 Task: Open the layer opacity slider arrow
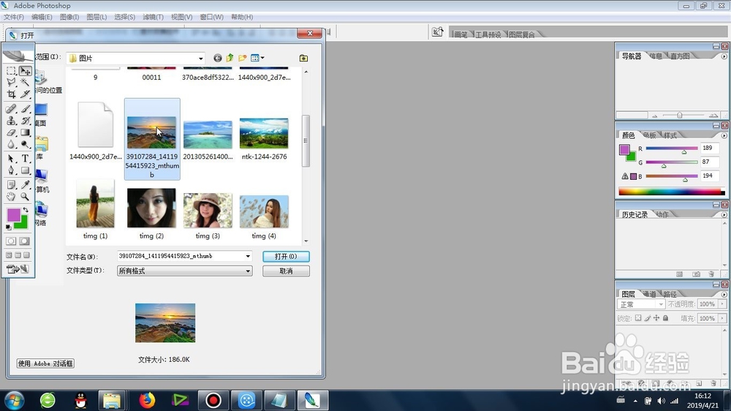point(722,304)
